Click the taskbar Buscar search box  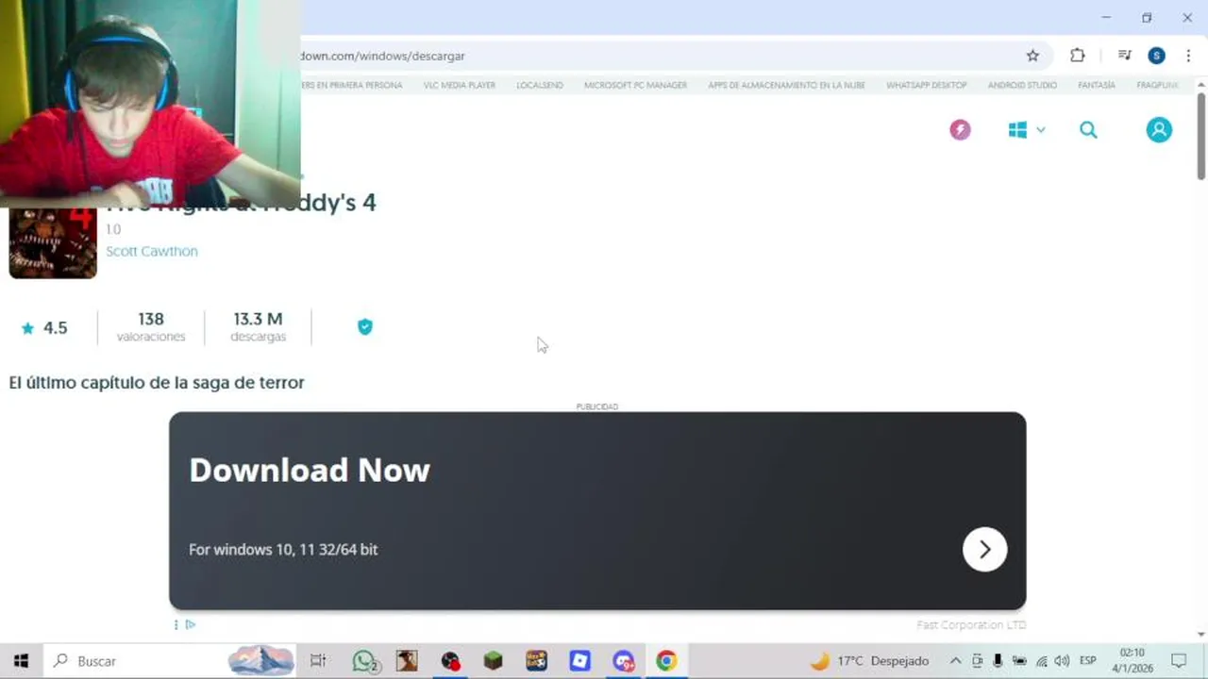point(170,661)
